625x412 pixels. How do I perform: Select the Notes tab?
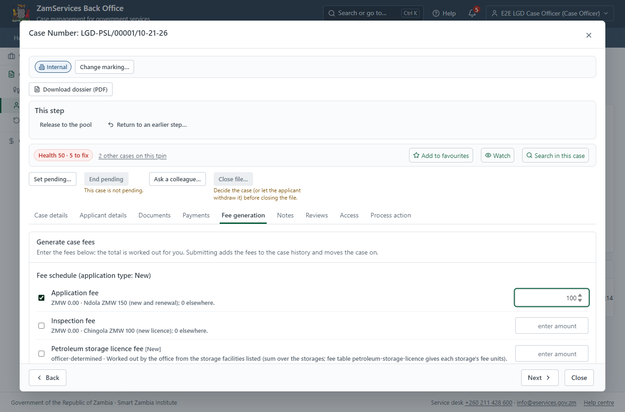pyautogui.click(x=286, y=215)
